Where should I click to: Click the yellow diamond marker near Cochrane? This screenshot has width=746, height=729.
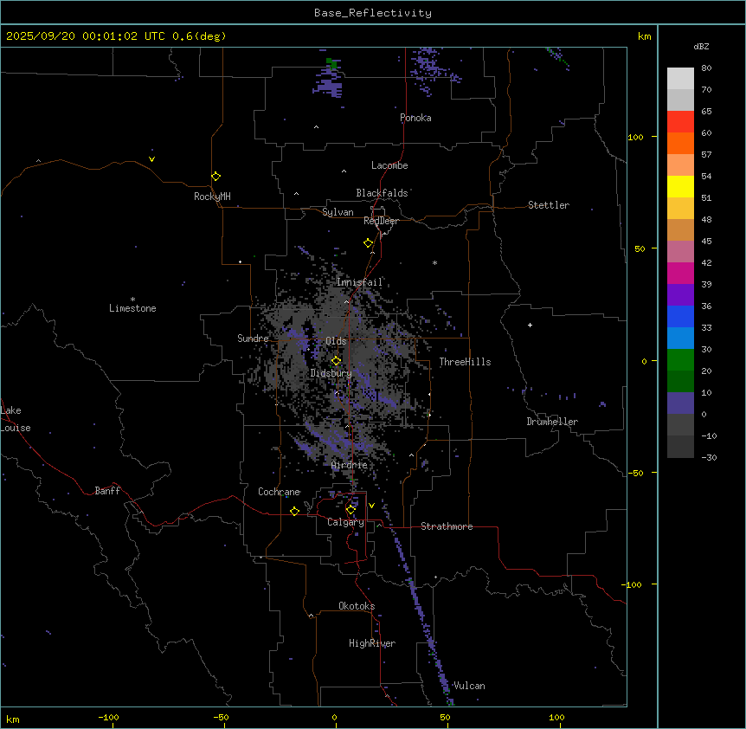pyautogui.click(x=294, y=512)
